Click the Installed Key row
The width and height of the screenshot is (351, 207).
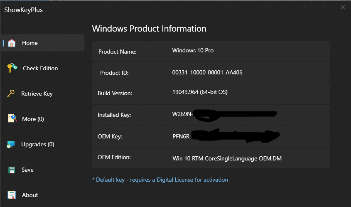point(211,115)
